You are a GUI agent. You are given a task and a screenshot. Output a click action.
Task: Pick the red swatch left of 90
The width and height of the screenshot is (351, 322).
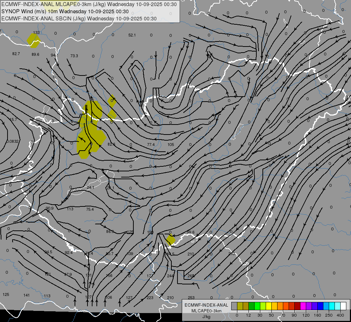point(292,306)
